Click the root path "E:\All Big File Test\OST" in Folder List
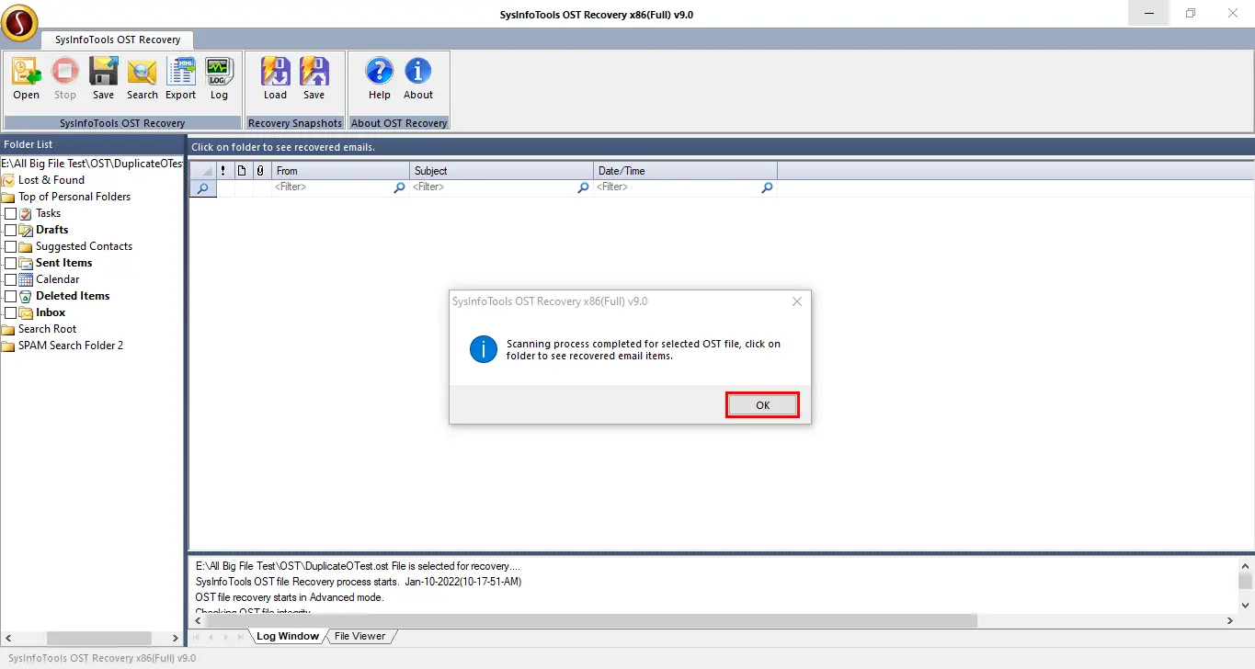The image size is (1255, 669). pyautogui.click(x=92, y=163)
